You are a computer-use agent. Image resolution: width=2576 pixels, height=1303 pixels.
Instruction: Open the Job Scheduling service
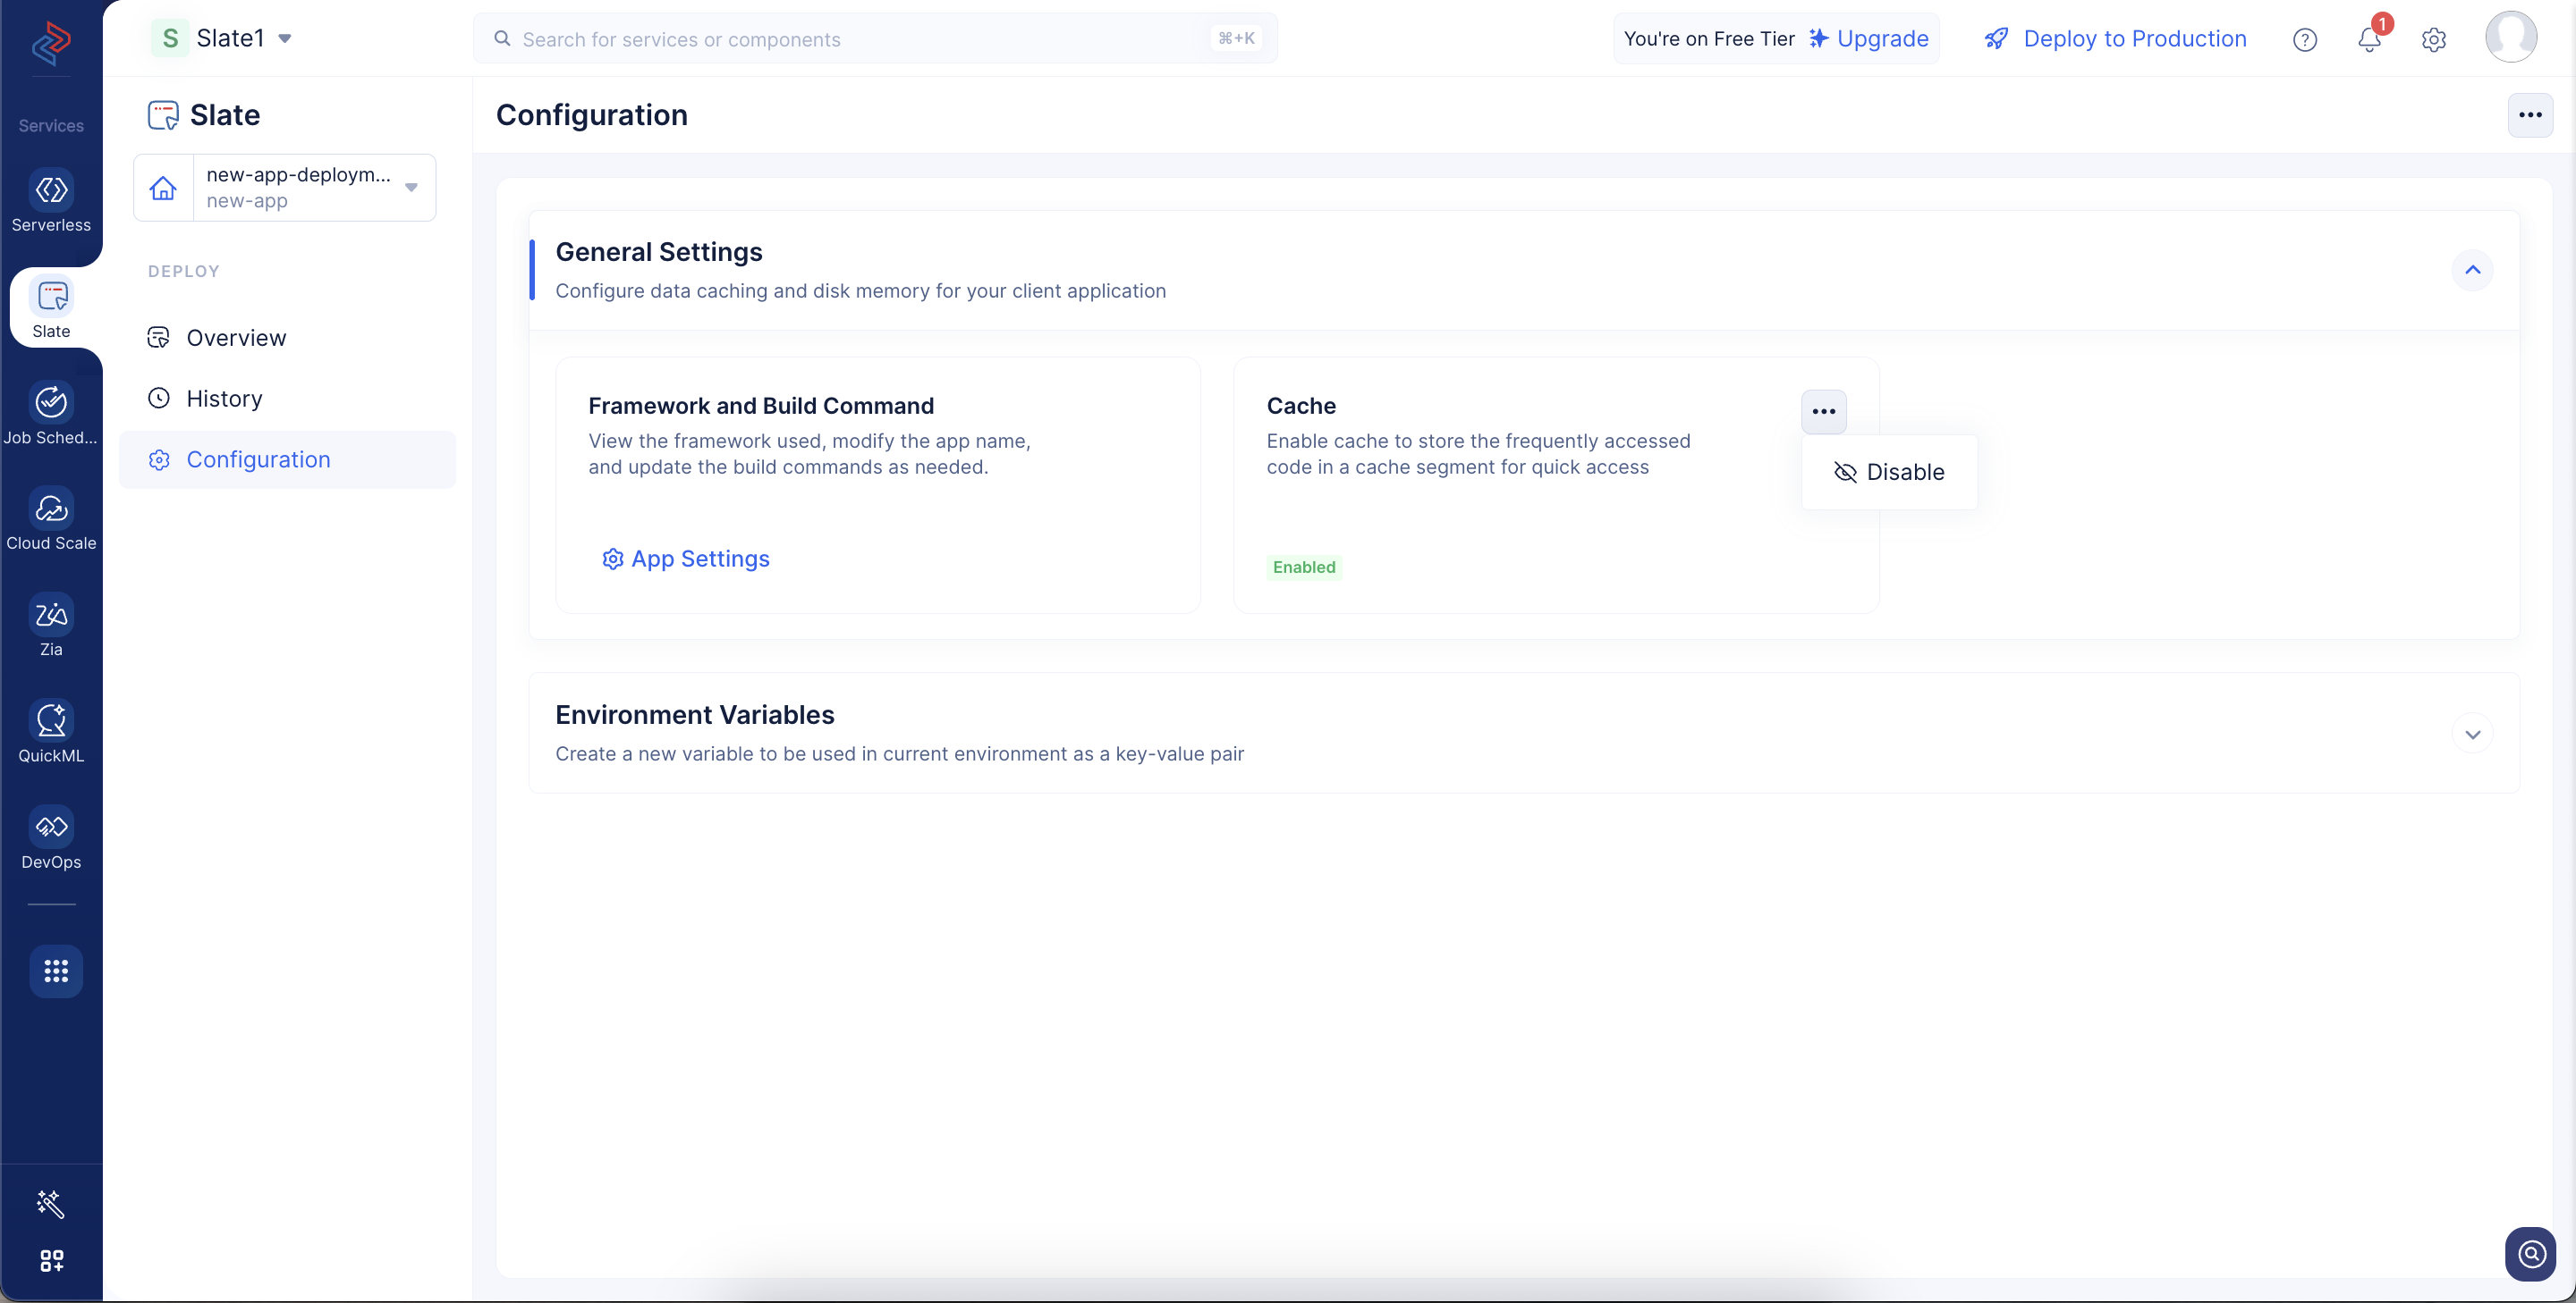(x=51, y=414)
